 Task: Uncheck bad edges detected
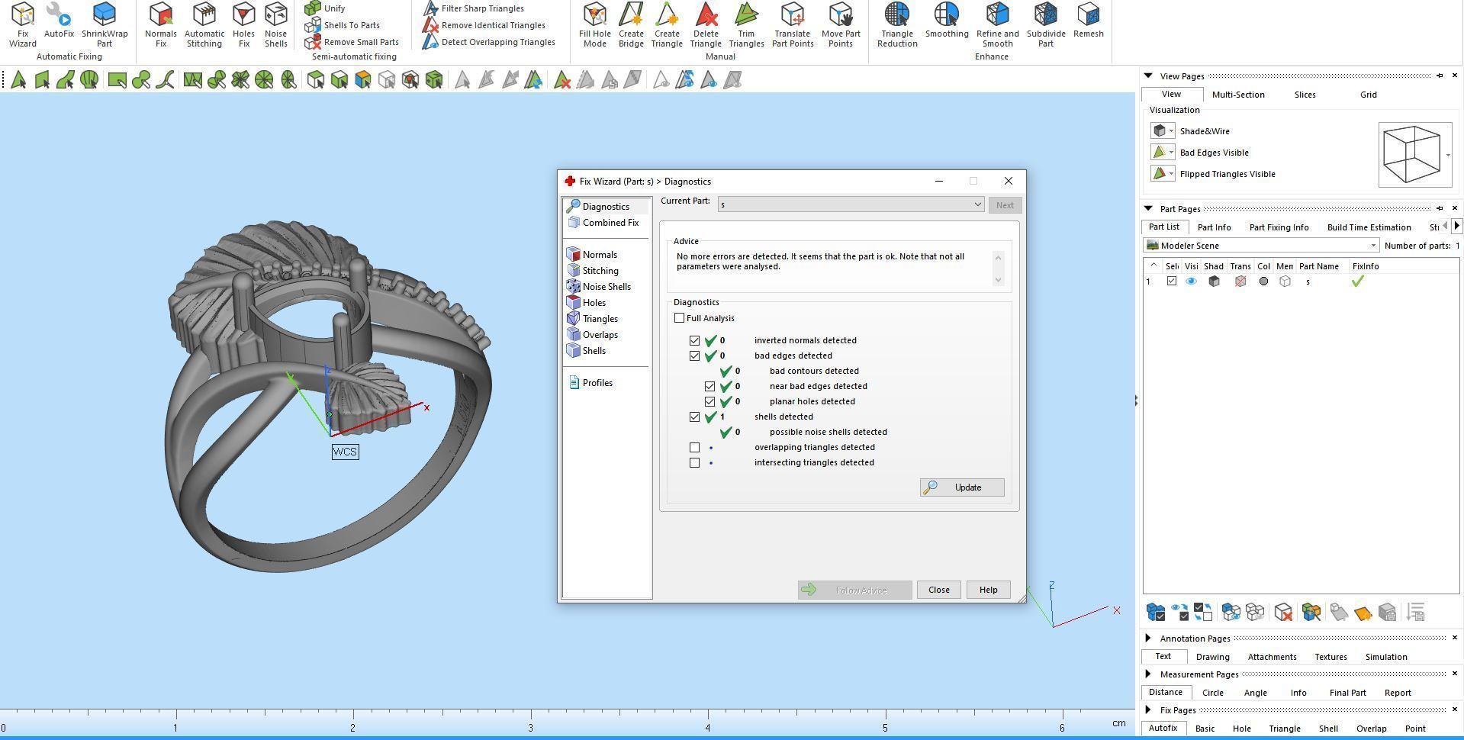pyautogui.click(x=694, y=356)
